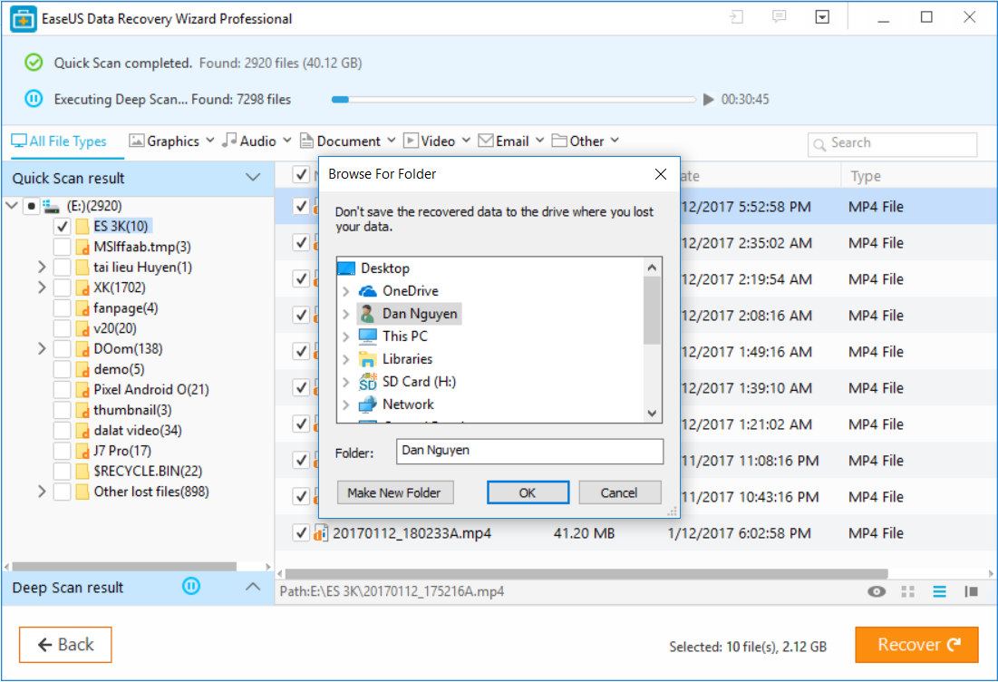Screen dimensions: 998x682
Task: Expand This PC in the folder dialog
Action: pyautogui.click(x=346, y=336)
